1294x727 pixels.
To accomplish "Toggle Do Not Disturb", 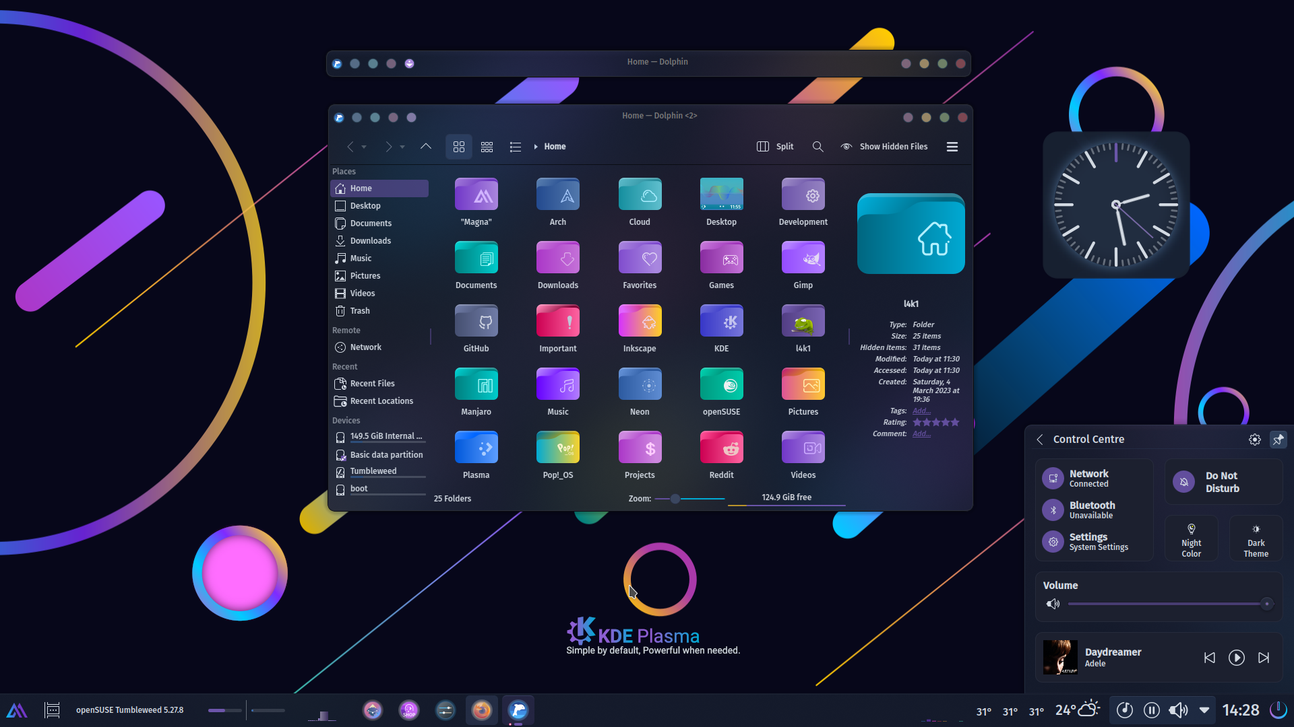I will (x=1223, y=482).
